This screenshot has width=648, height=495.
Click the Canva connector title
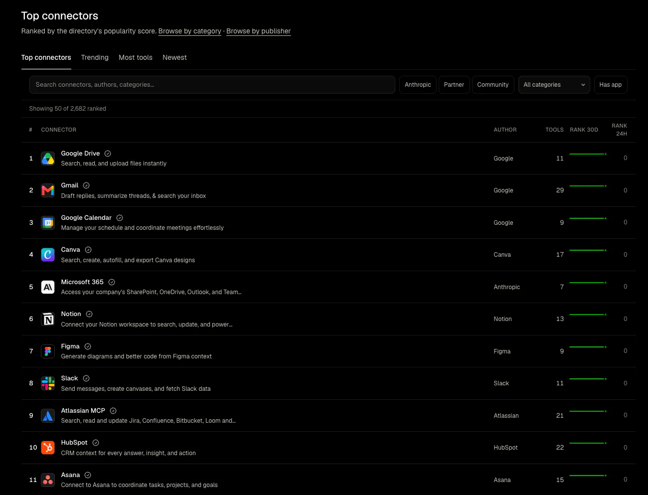pos(70,250)
